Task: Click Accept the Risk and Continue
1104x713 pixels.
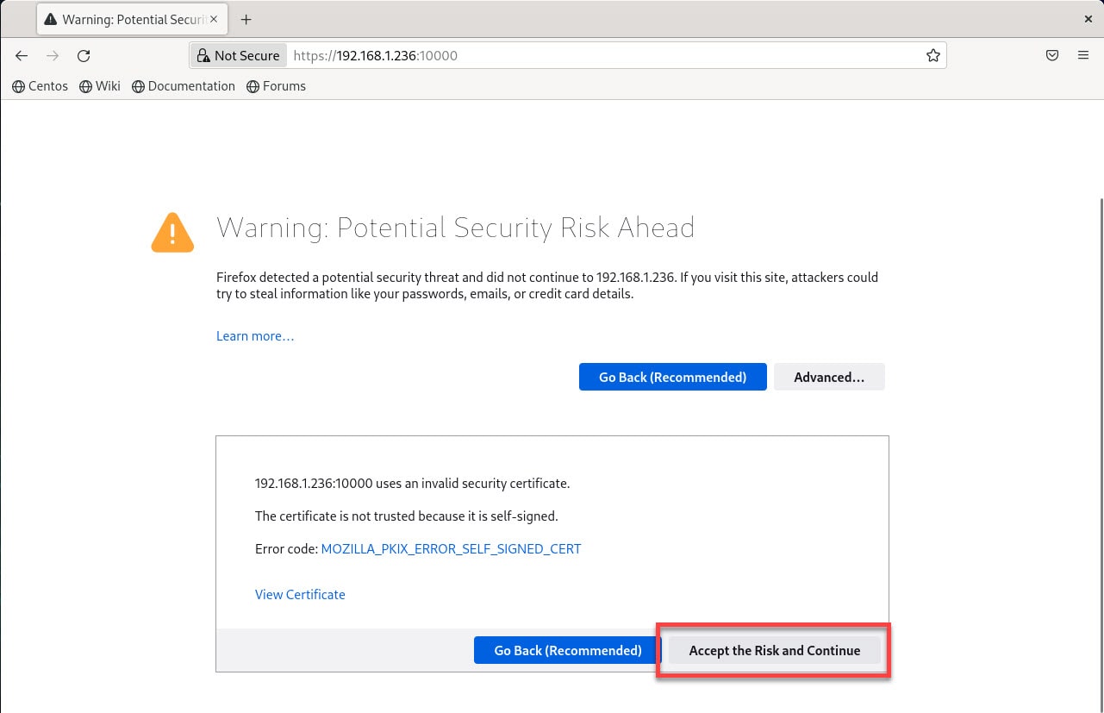Action: 775,650
